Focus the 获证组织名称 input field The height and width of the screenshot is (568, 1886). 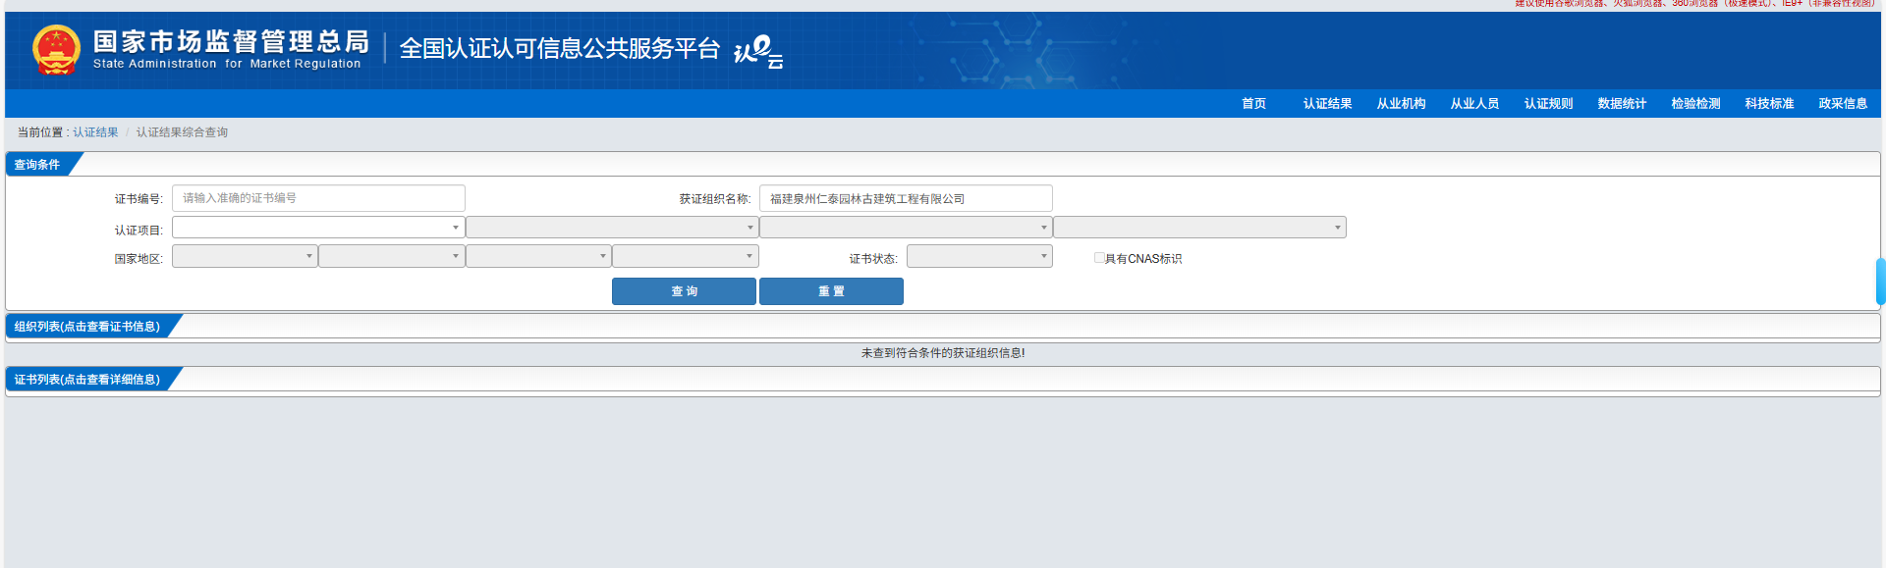[x=906, y=198]
